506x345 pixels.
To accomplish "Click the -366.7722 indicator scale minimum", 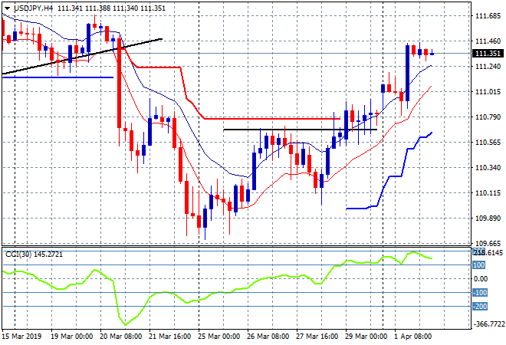I will [x=489, y=324].
